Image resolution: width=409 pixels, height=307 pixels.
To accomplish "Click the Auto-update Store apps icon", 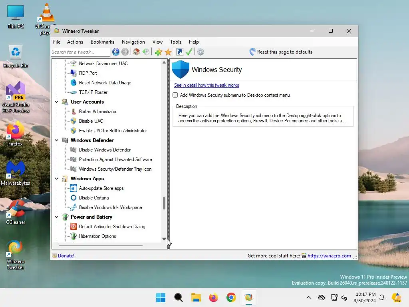I will [x=73, y=188].
